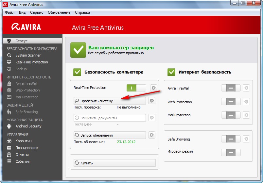Click the Web Protection globe icon in sidebar
The height and width of the screenshot is (183, 263).
tap(9, 90)
